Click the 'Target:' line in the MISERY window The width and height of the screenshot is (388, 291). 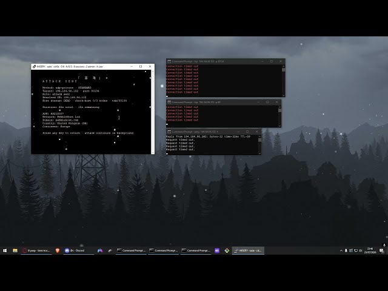(x=71, y=91)
